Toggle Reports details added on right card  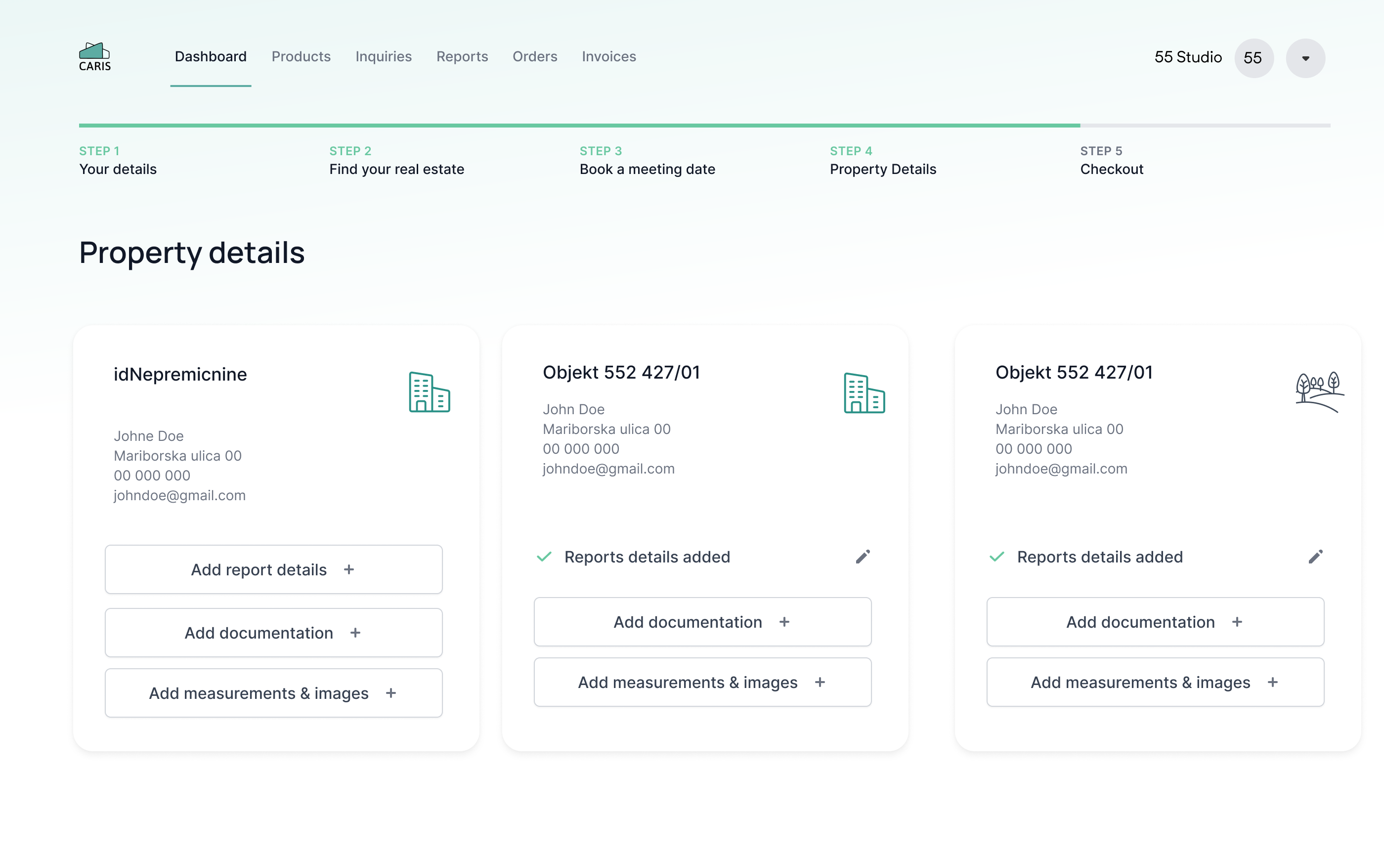[1100, 557]
